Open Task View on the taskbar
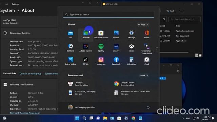The width and height of the screenshot is (217, 122). pyautogui.click(x=91, y=118)
